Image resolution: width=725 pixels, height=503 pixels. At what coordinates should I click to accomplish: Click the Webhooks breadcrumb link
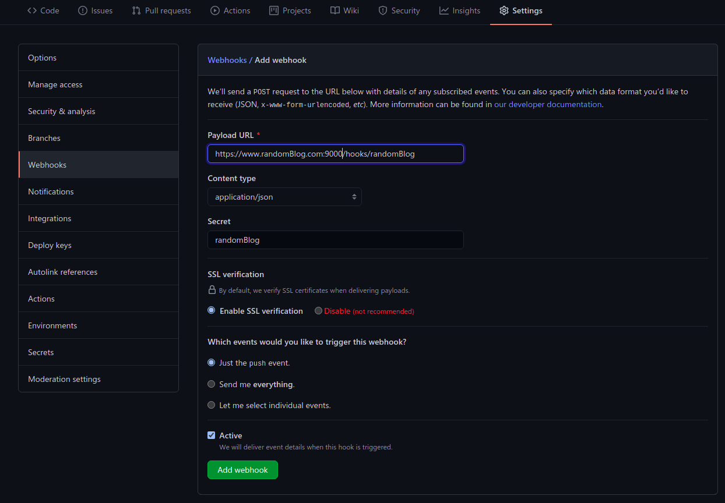[227, 60]
